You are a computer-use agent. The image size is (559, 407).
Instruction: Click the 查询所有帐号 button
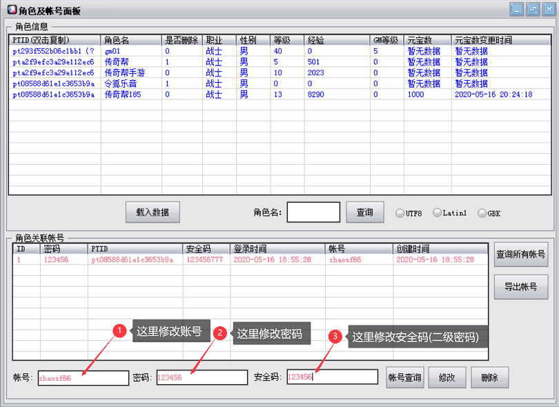521,255
